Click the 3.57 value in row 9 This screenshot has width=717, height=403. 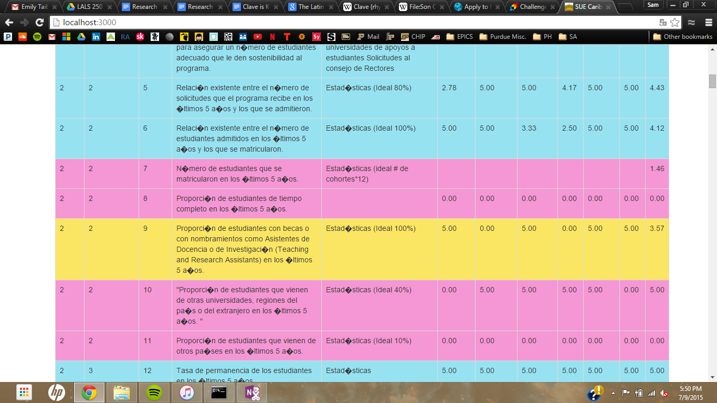(657, 228)
